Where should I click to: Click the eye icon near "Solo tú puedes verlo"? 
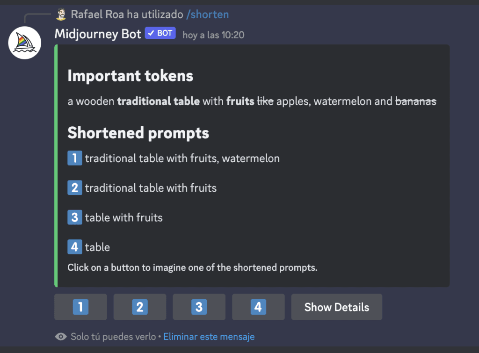coord(61,337)
